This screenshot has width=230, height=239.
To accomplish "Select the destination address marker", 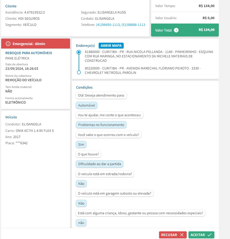I will [x=79, y=72].
